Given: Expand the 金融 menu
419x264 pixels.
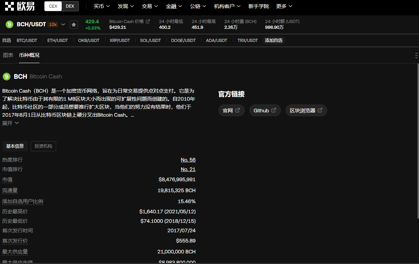Looking at the screenshot, I should click(174, 6).
